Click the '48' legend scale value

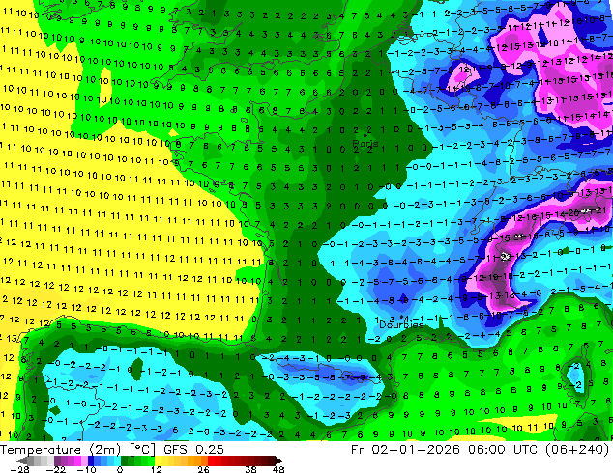[x=278, y=469]
